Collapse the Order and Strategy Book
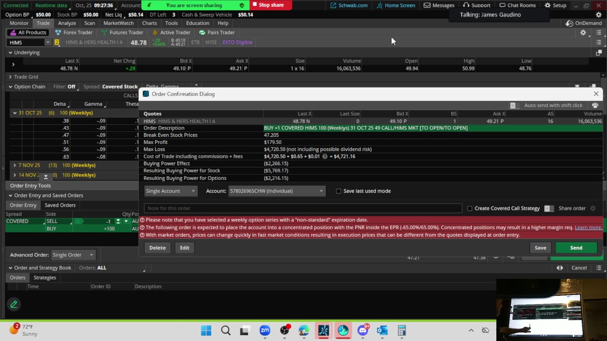Viewport: 607px width, 341px height. point(10,268)
